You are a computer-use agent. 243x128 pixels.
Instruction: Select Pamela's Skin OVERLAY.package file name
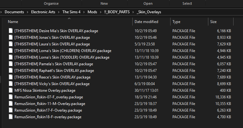coord(54,64)
